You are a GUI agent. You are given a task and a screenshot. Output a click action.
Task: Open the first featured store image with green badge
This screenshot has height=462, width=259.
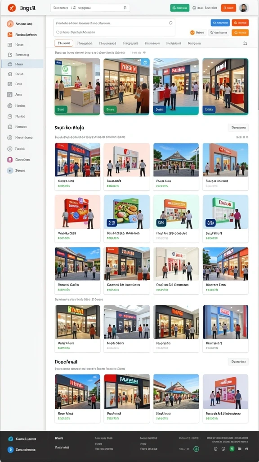tap(77, 86)
